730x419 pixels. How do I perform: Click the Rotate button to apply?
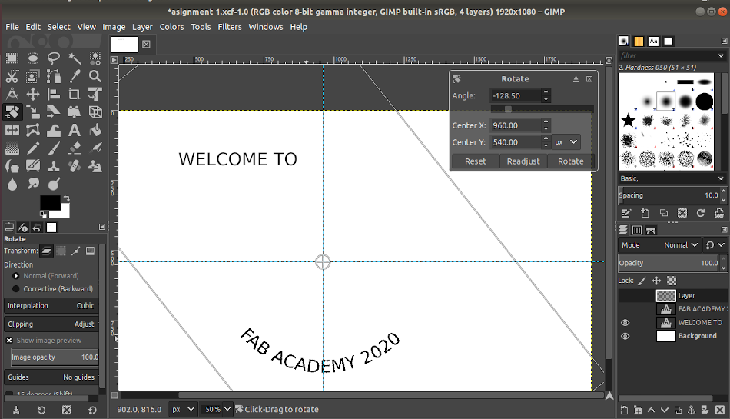tap(571, 161)
